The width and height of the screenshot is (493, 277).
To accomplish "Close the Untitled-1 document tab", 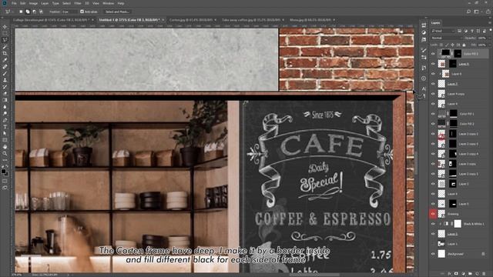I will 163,20.
